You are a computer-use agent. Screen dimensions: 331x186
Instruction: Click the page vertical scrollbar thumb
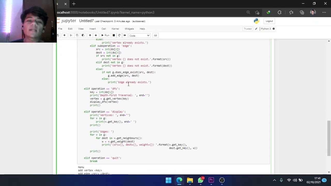329,138
